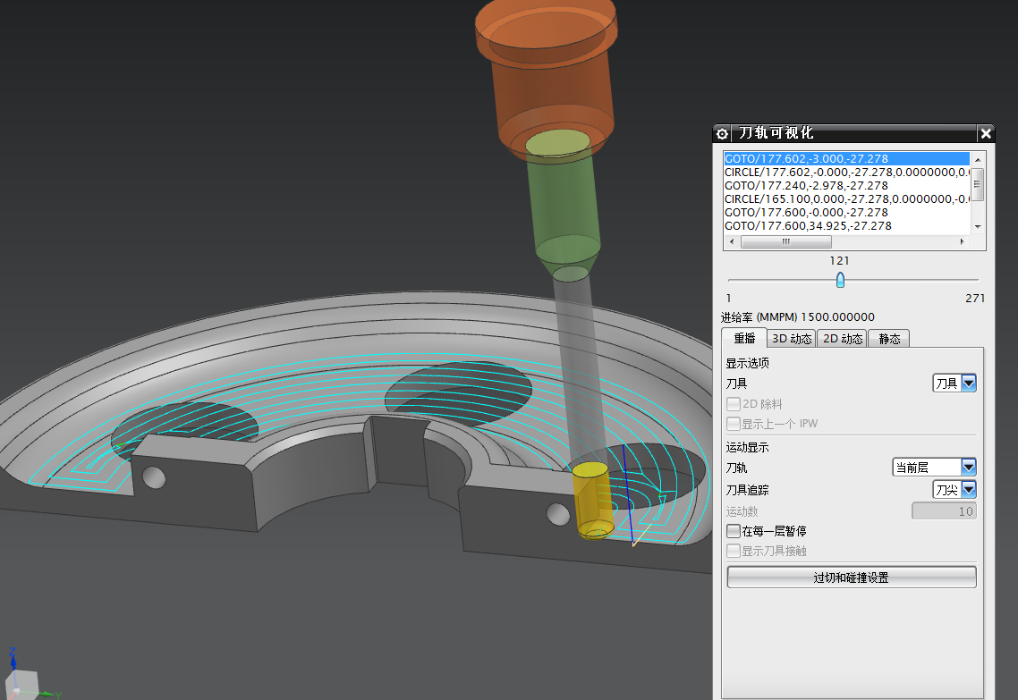Expand the 刀轨 当前层 dropdown
Image resolution: width=1018 pixels, height=700 pixels.
point(934,467)
